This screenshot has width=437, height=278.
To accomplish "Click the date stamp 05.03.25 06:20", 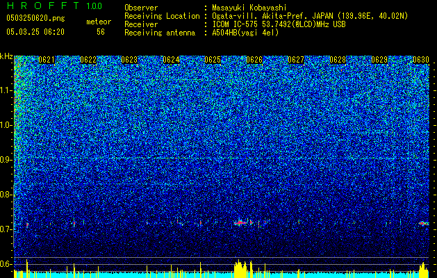I will pyautogui.click(x=35, y=32).
